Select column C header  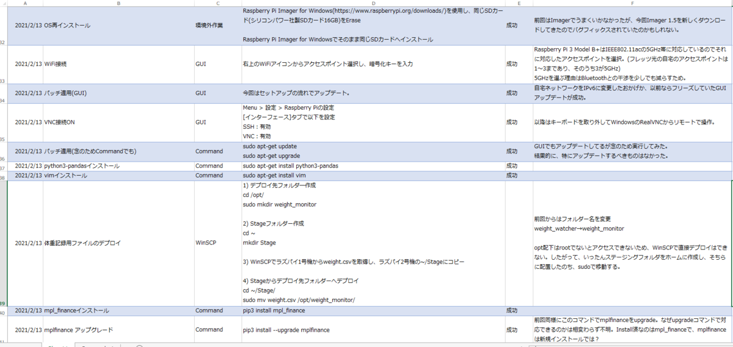click(217, 3)
